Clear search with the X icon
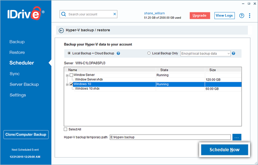 [x=115, y=14]
